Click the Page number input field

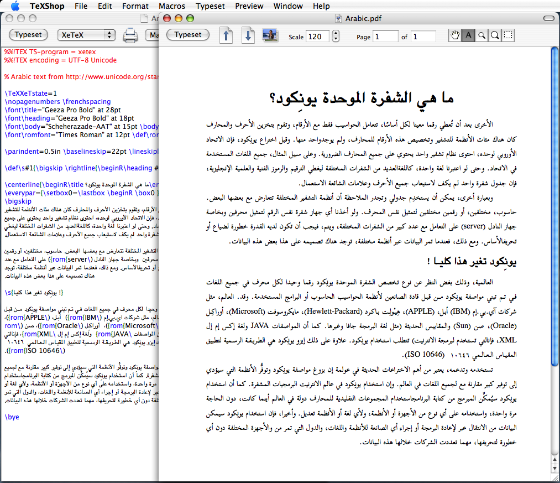click(385, 37)
